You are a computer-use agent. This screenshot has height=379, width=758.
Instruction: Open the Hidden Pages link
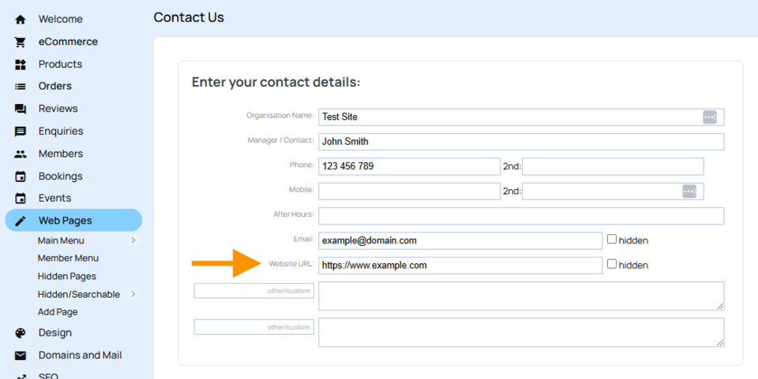point(67,277)
